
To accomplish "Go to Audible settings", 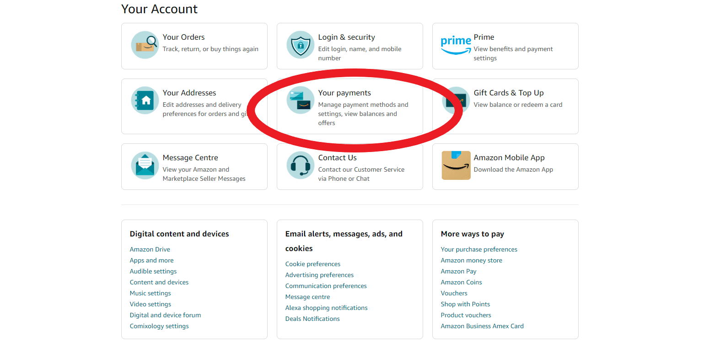I will tap(153, 271).
